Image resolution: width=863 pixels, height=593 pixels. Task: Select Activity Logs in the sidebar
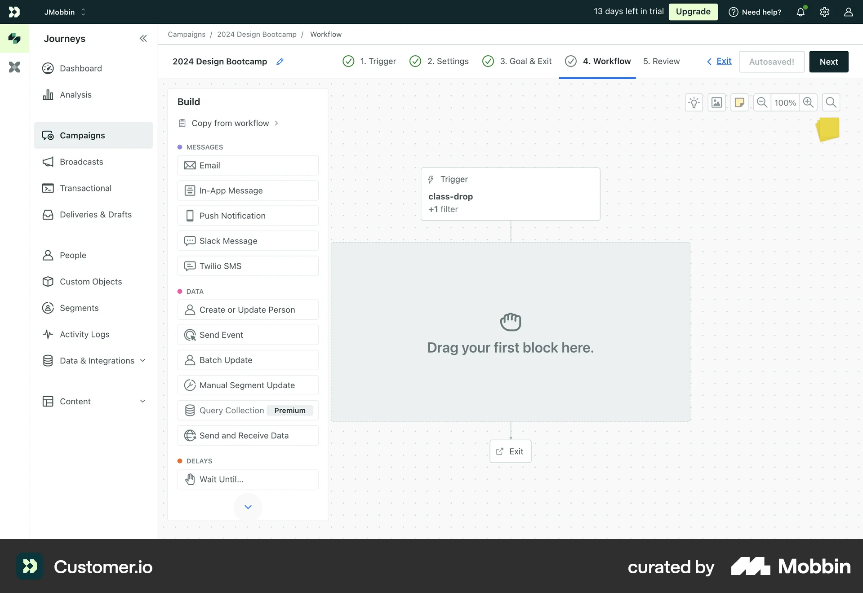click(85, 334)
